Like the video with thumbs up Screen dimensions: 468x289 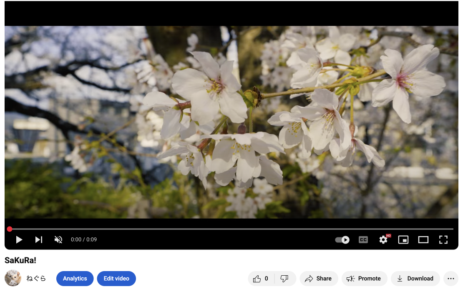[x=261, y=279]
